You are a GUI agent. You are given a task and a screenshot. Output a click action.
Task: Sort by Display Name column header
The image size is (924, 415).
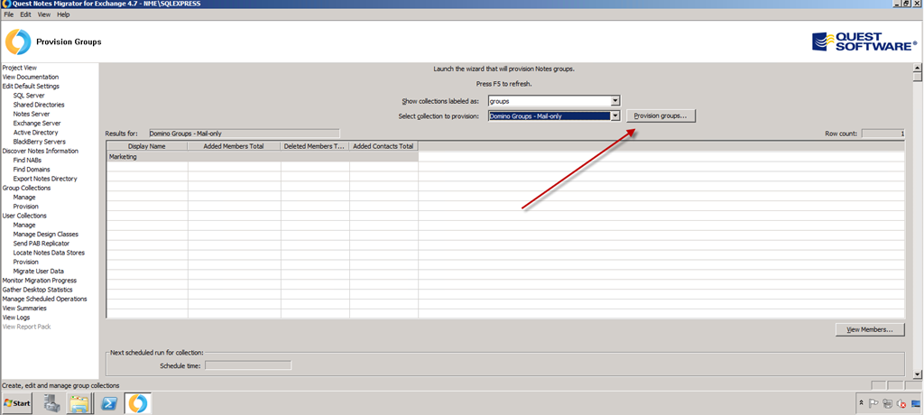click(147, 146)
